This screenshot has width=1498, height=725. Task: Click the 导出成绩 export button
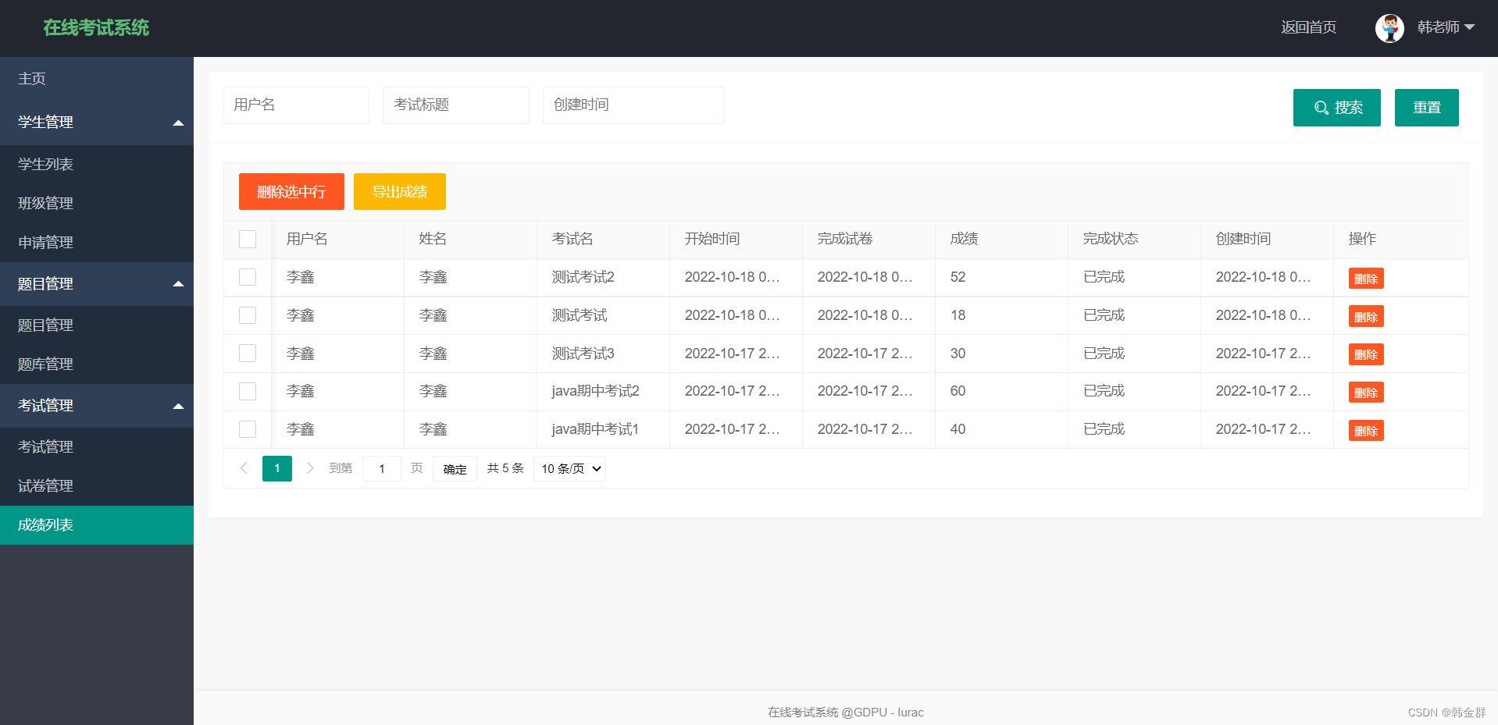point(400,192)
